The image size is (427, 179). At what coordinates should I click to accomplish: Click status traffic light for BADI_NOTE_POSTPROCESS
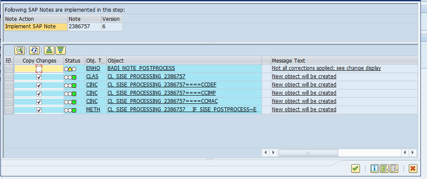tap(70, 69)
